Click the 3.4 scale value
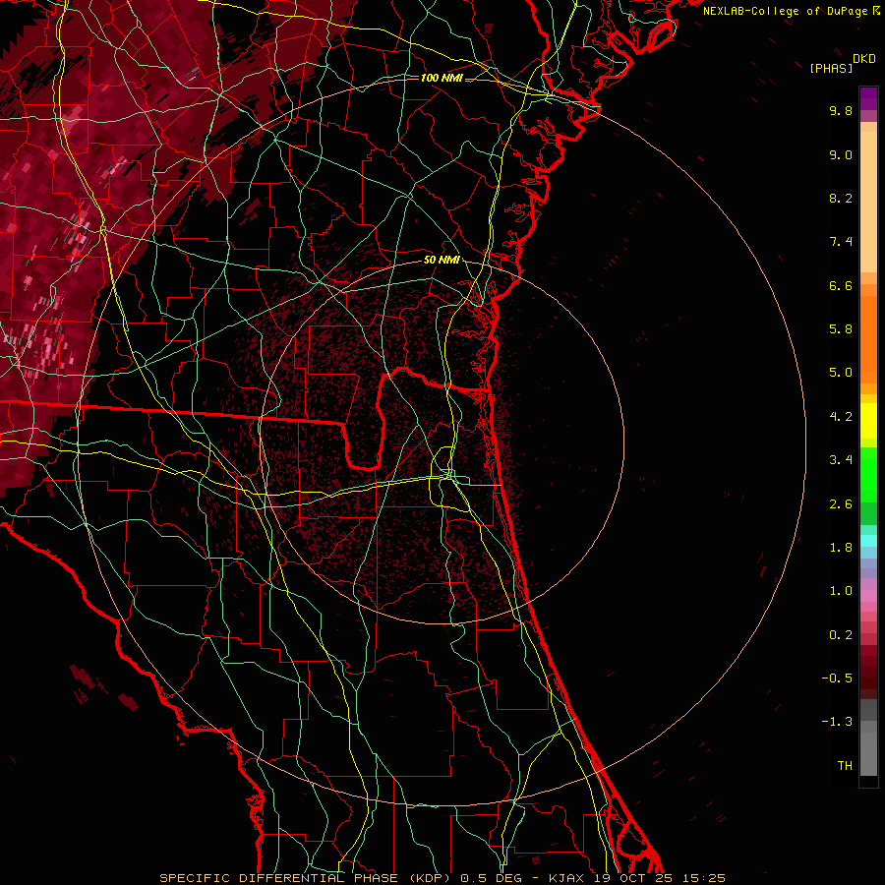 (841, 460)
